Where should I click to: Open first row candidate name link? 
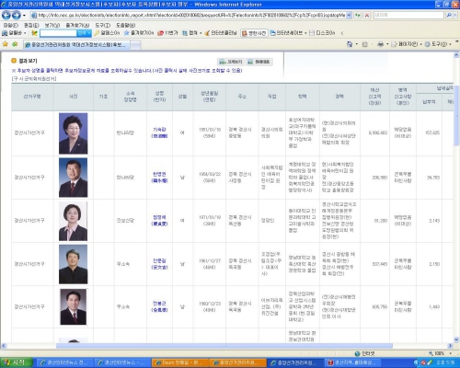(x=159, y=132)
